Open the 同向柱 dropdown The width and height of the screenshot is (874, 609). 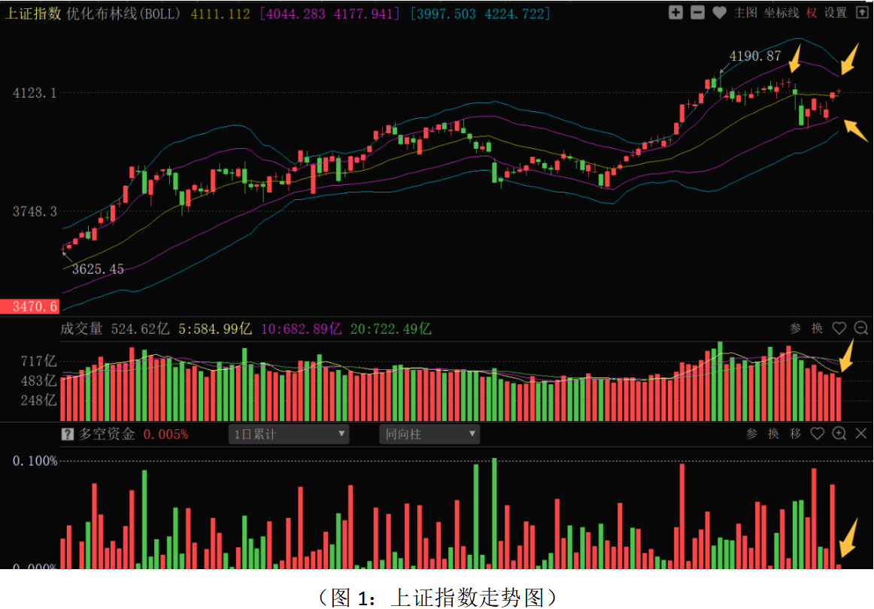[x=429, y=434]
